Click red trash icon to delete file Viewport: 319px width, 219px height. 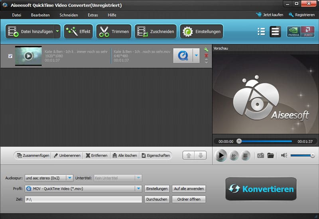[x=206, y=55]
